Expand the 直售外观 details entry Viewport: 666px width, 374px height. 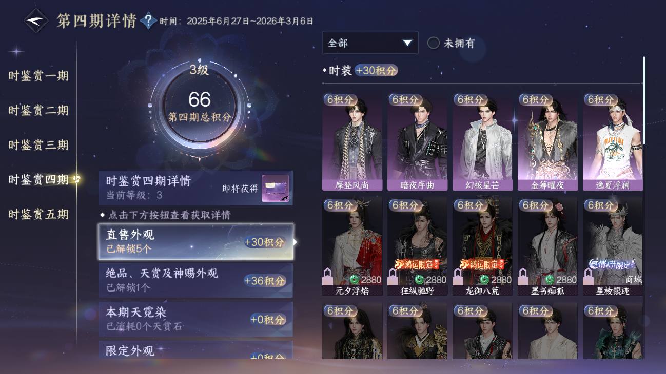[x=196, y=241]
